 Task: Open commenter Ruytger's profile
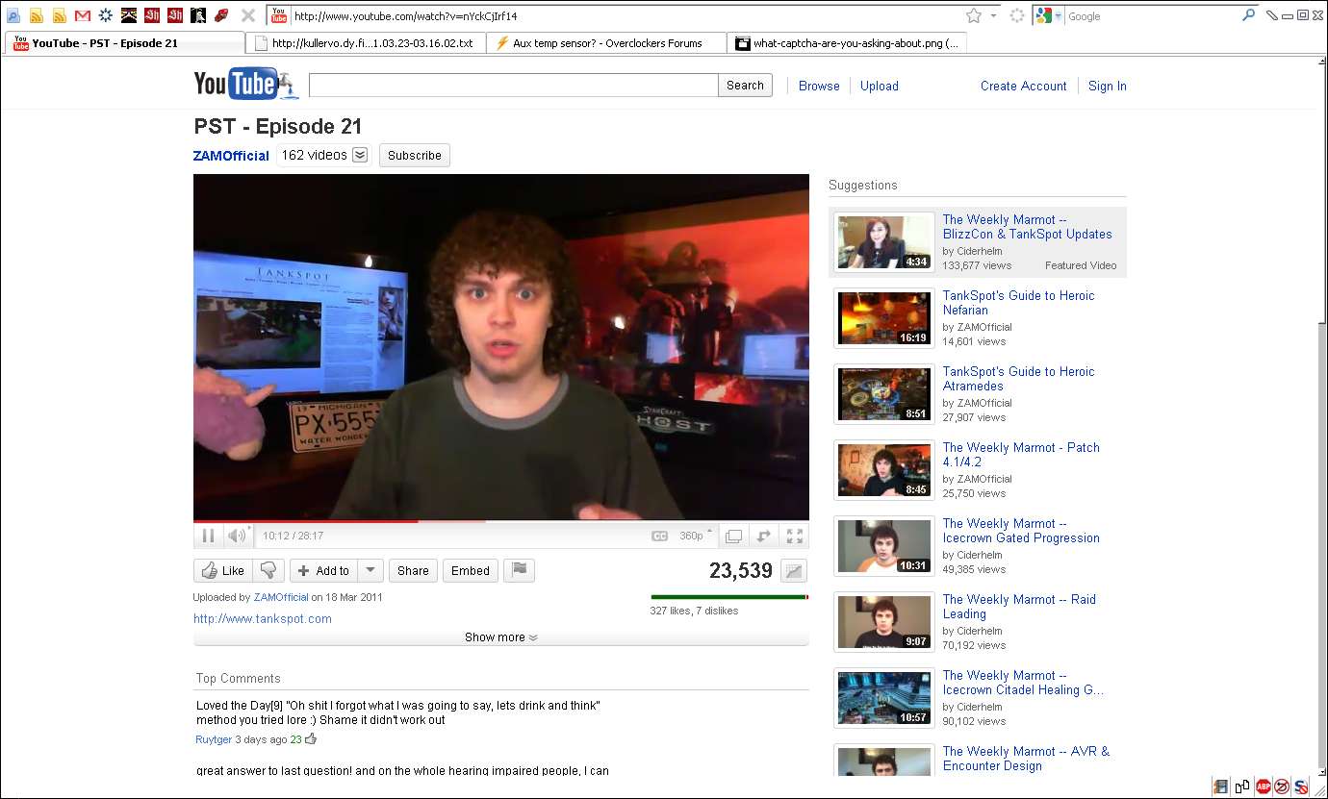pos(214,739)
